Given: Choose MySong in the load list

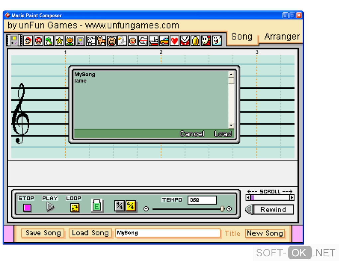Looking at the screenshot, I should pyautogui.click(x=85, y=74).
